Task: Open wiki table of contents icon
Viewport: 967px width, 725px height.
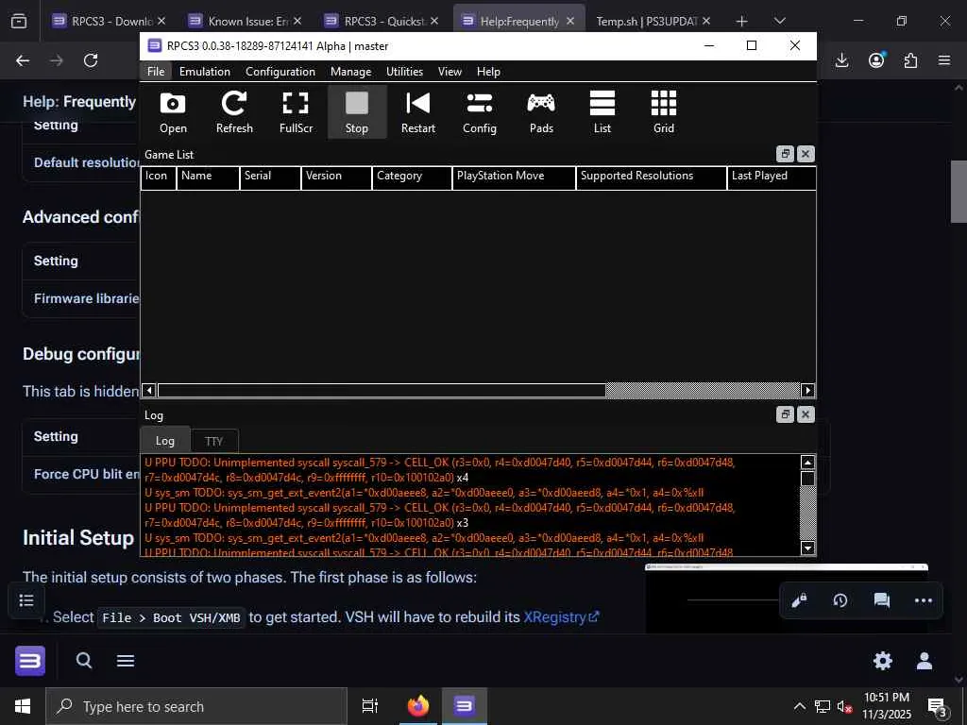Action: (x=25, y=600)
